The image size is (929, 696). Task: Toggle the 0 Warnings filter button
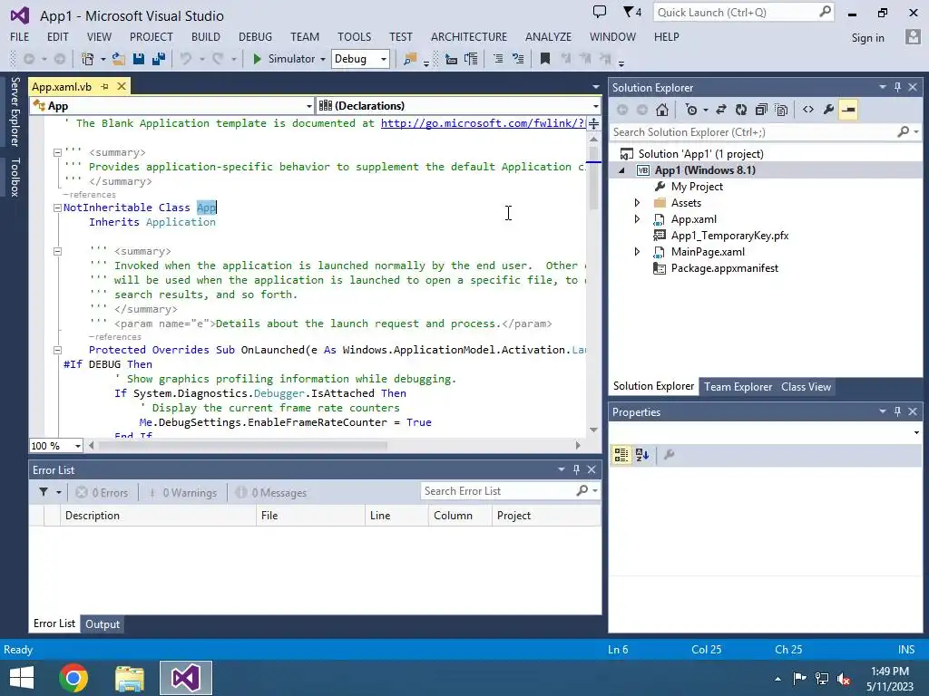[183, 492]
